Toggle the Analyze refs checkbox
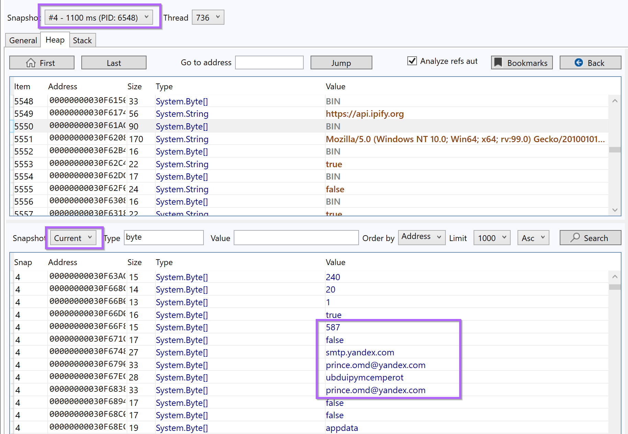Viewport: 628px width, 434px height. click(412, 61)
